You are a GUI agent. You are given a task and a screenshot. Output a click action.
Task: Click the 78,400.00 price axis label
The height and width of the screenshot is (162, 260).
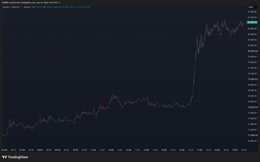(253, 96)
